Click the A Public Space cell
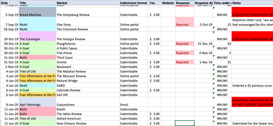Screen dimensions: 273x126 tap(88, 48)
